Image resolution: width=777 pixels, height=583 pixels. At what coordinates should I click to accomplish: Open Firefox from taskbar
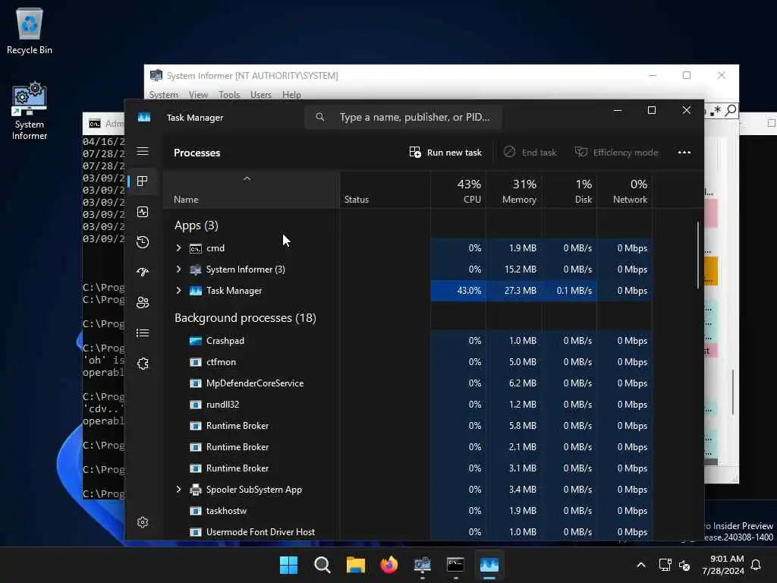pos(389,565)
